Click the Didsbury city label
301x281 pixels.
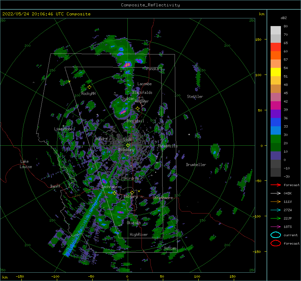(126, 150)
